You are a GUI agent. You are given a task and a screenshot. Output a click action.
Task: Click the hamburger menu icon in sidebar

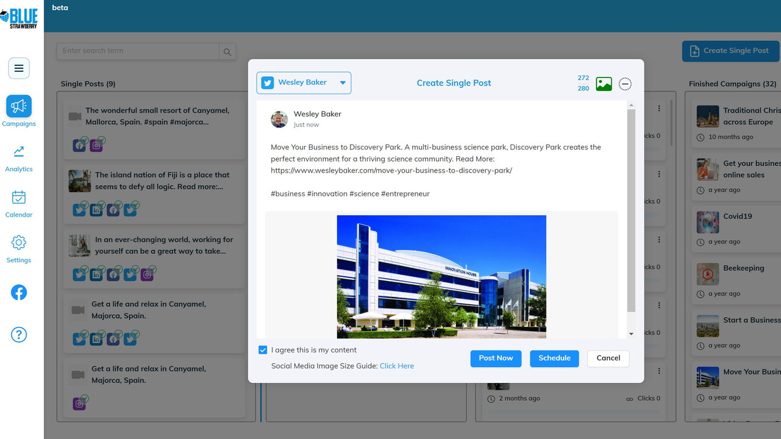[19, 68]
